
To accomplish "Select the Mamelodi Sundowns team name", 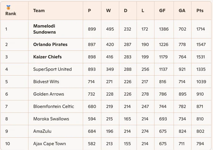I will [x=45, y=29].
